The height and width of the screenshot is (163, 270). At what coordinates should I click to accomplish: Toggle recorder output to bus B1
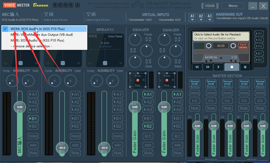pos(259,53)
